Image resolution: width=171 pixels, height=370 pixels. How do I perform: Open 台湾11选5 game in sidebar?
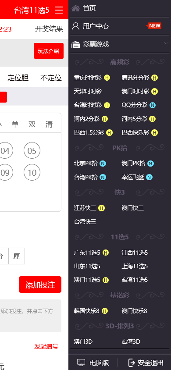point(135,280)
